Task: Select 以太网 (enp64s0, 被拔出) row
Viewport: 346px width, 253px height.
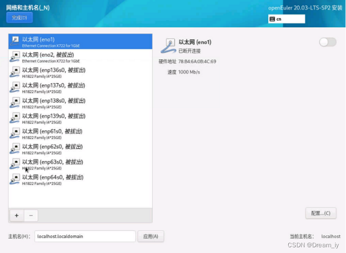Action: coord(80,179)
